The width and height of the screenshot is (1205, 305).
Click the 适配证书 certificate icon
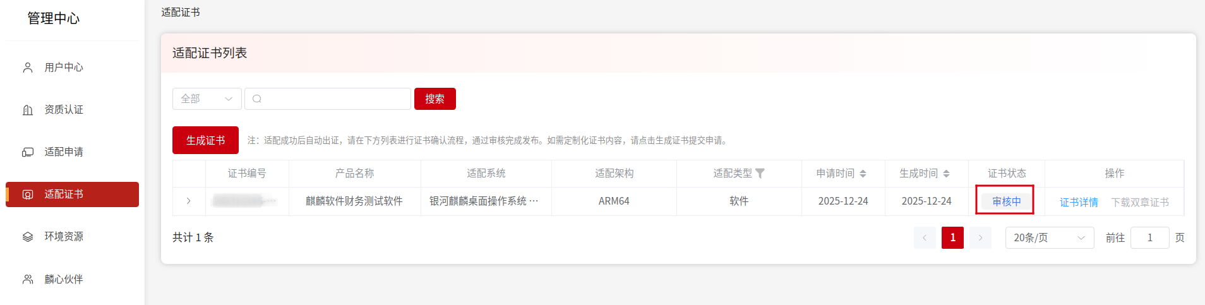28,194
